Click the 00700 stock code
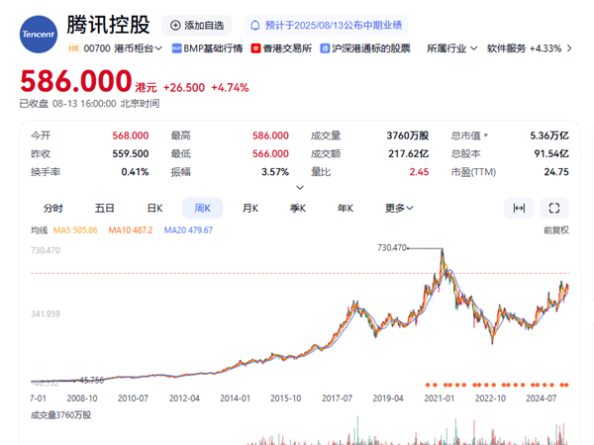Image resolution: width=594 pixels, height=445 pixels. (97, 48)
